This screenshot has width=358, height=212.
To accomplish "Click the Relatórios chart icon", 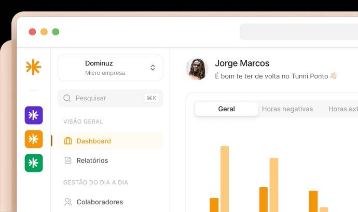I will point(68,161).
